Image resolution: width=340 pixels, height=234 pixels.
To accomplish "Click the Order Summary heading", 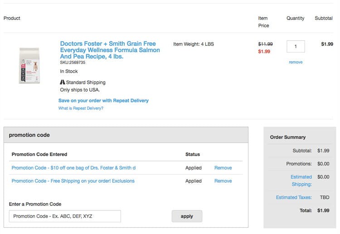I will tap(288, 137).
